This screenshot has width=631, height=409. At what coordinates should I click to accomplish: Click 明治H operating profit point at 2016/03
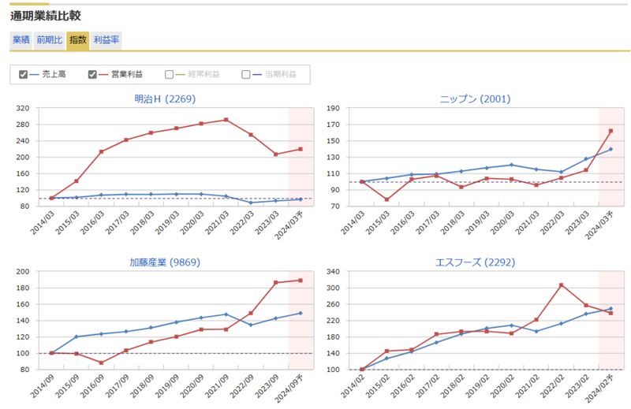[102, 151]
